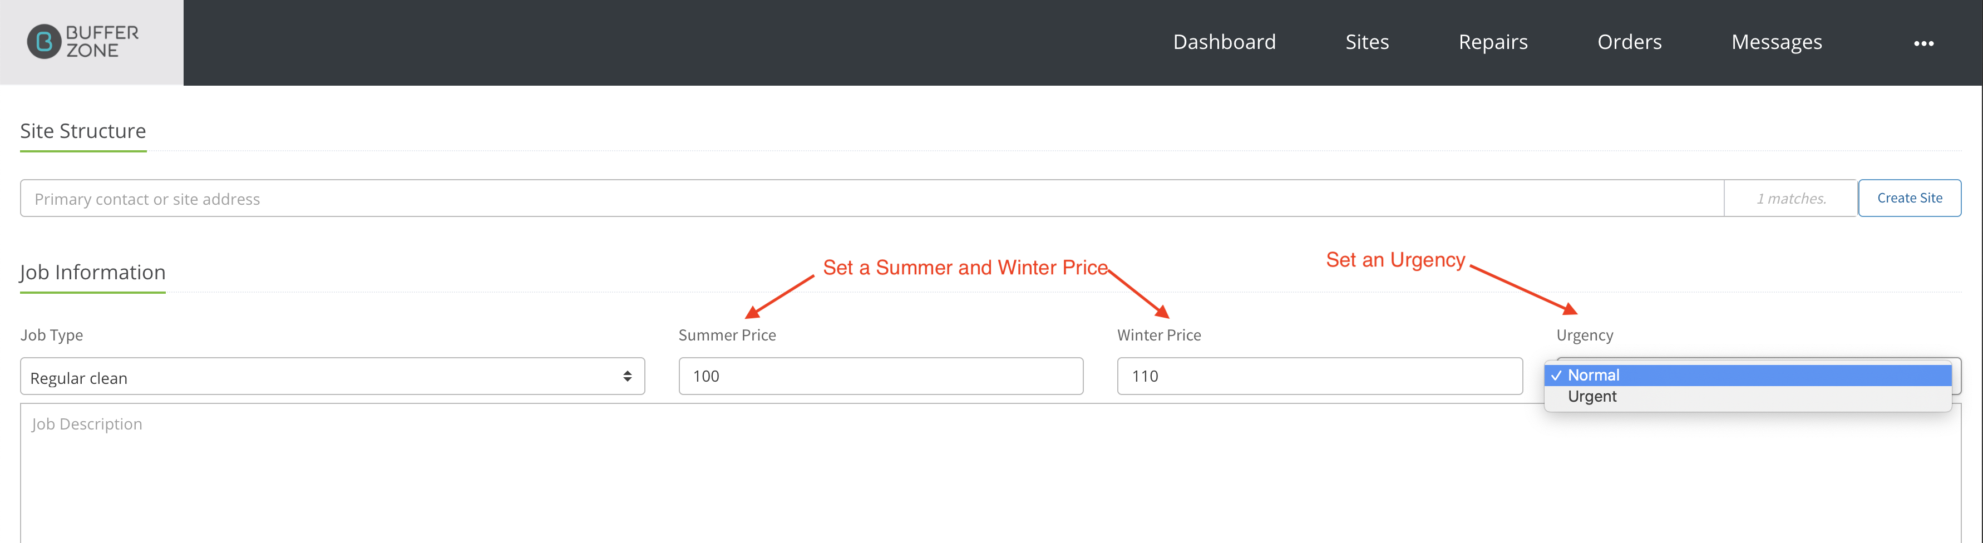The height and width of the screenshot is (543, 1983).
Task: Navigate to Orders
Action: [1629, 42]
